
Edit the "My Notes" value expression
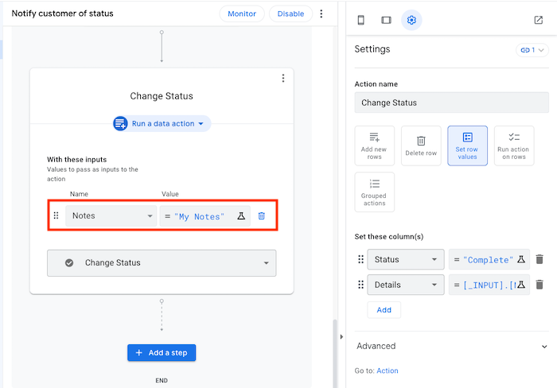[x=198, y=216]
